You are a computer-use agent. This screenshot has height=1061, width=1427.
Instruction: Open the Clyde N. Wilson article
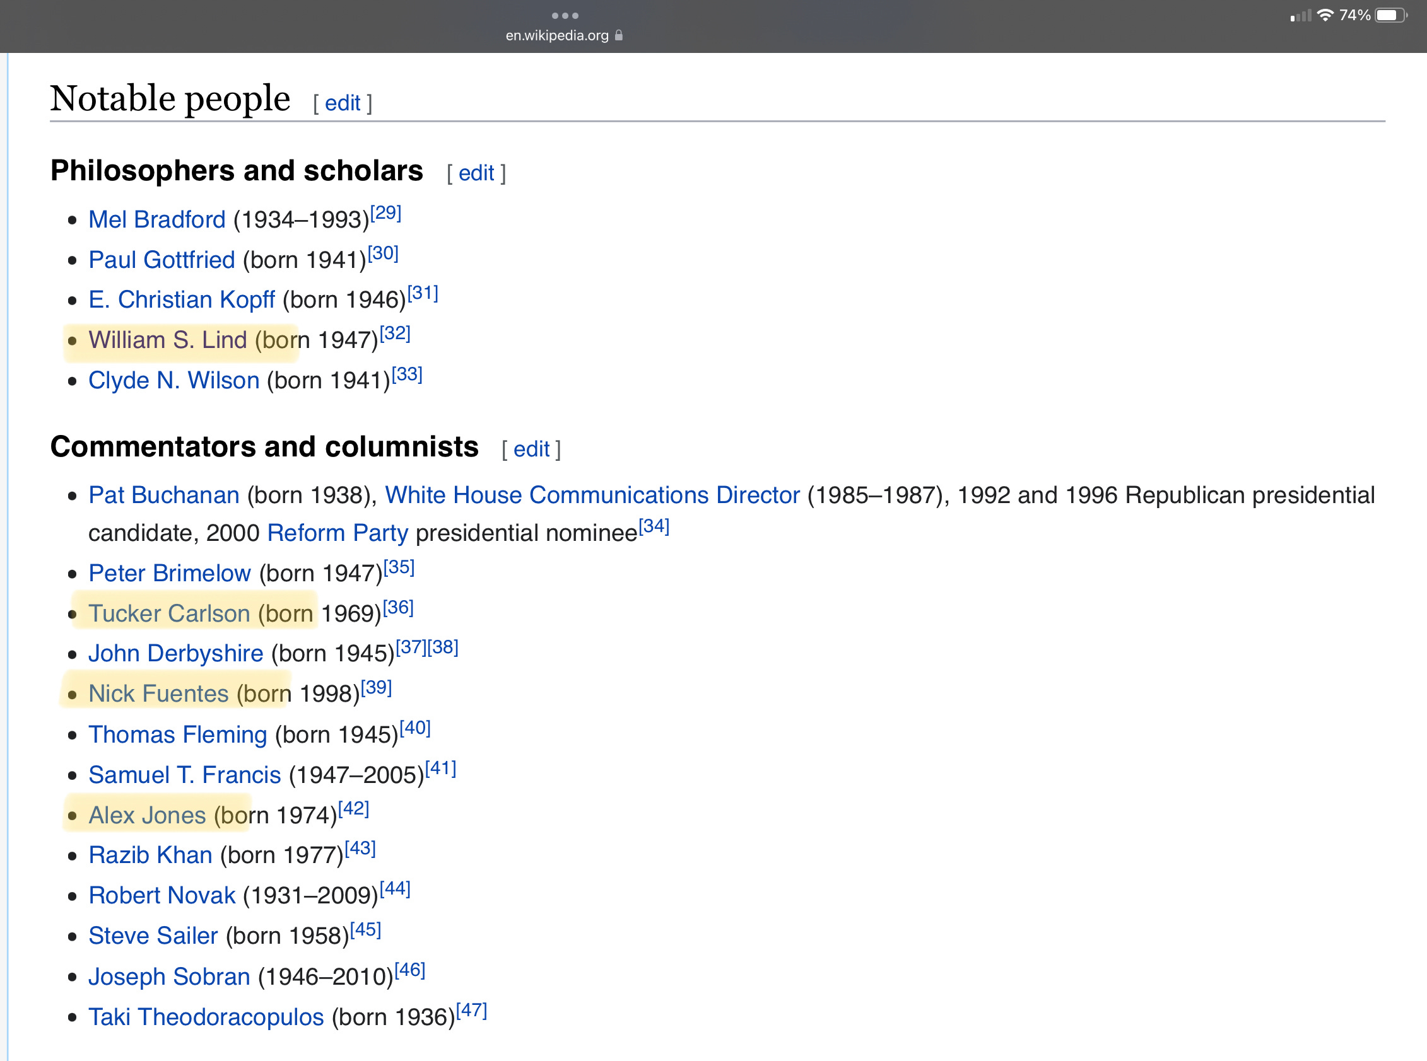(x=174, y=380)
